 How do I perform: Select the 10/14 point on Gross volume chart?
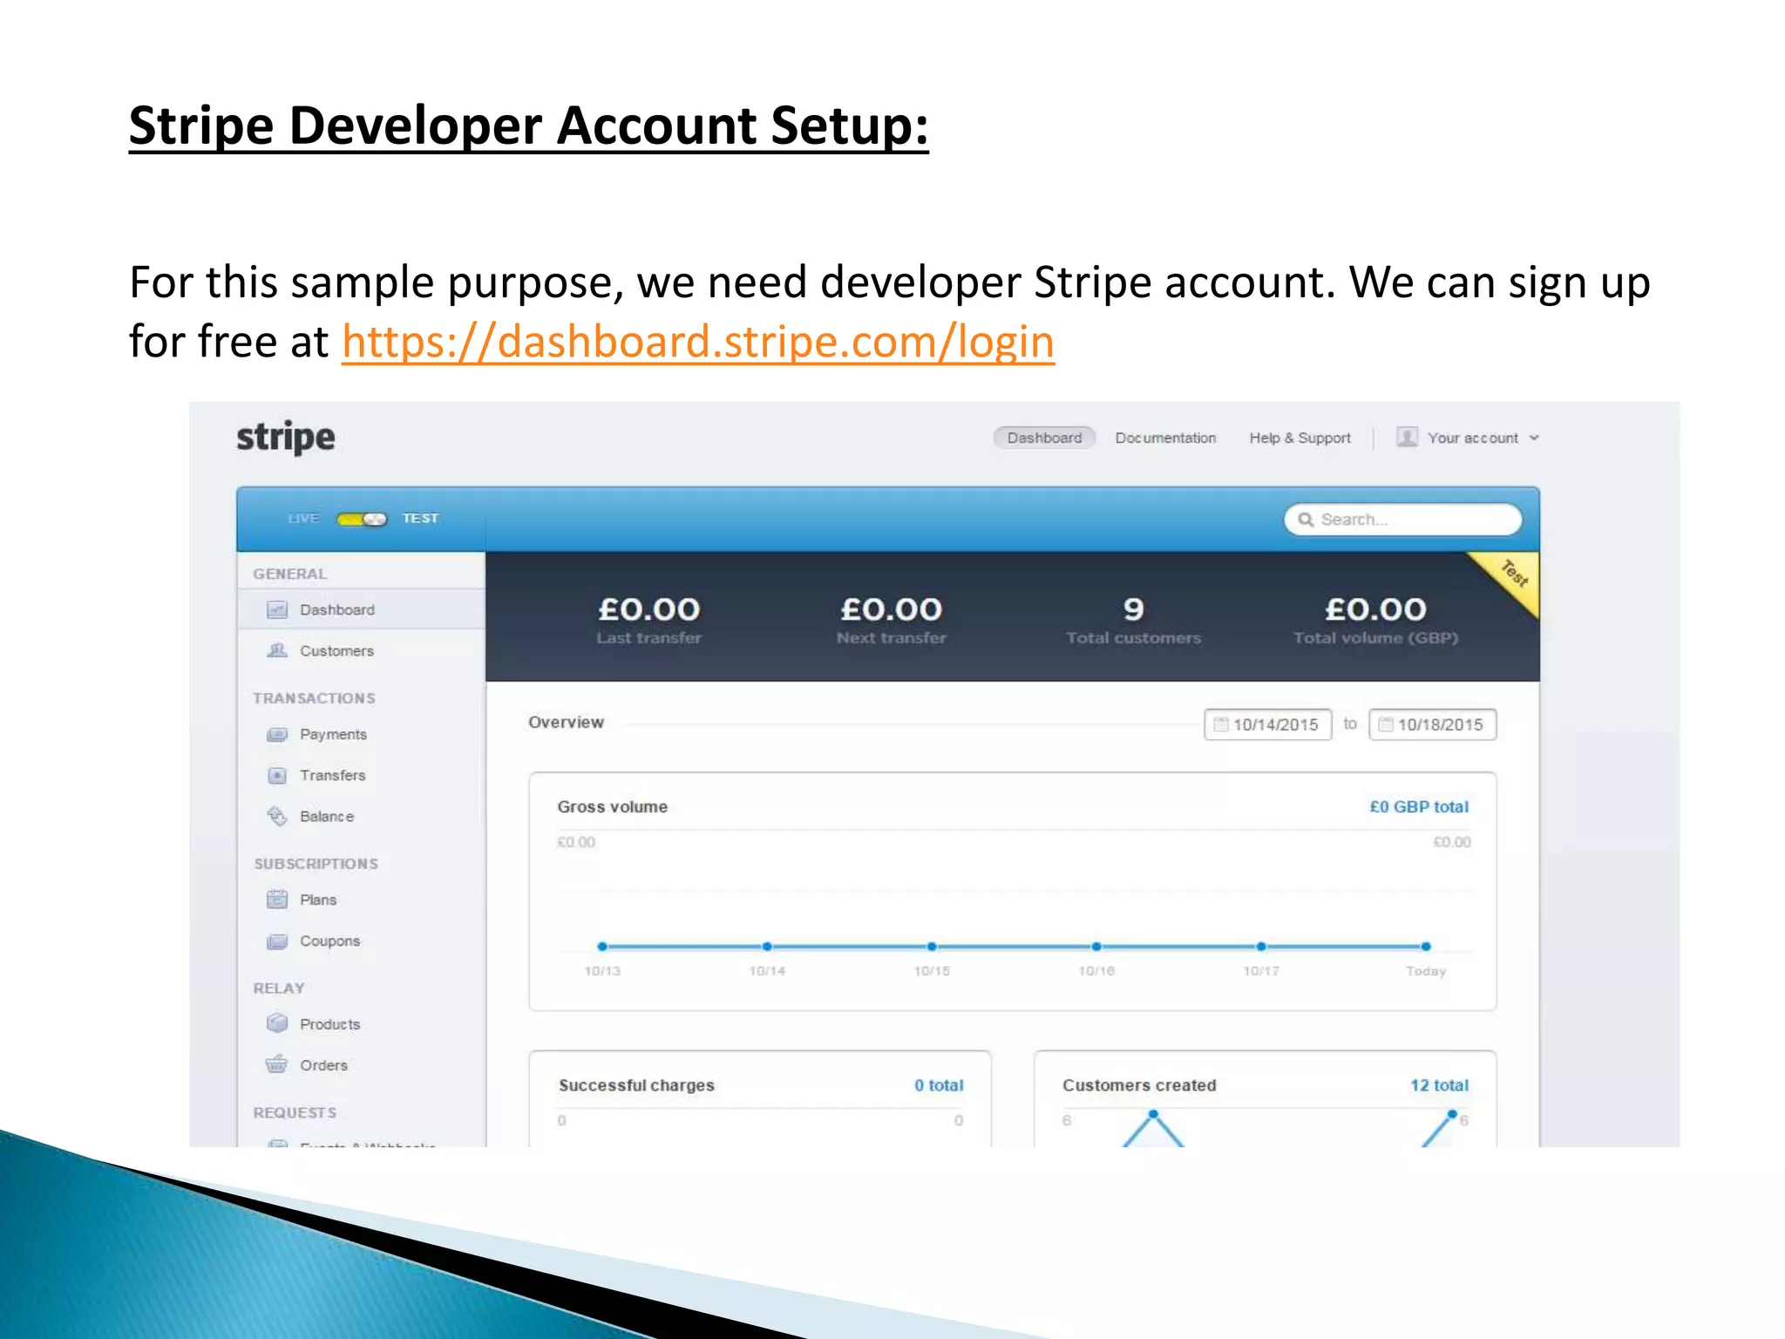click(767, 947)
